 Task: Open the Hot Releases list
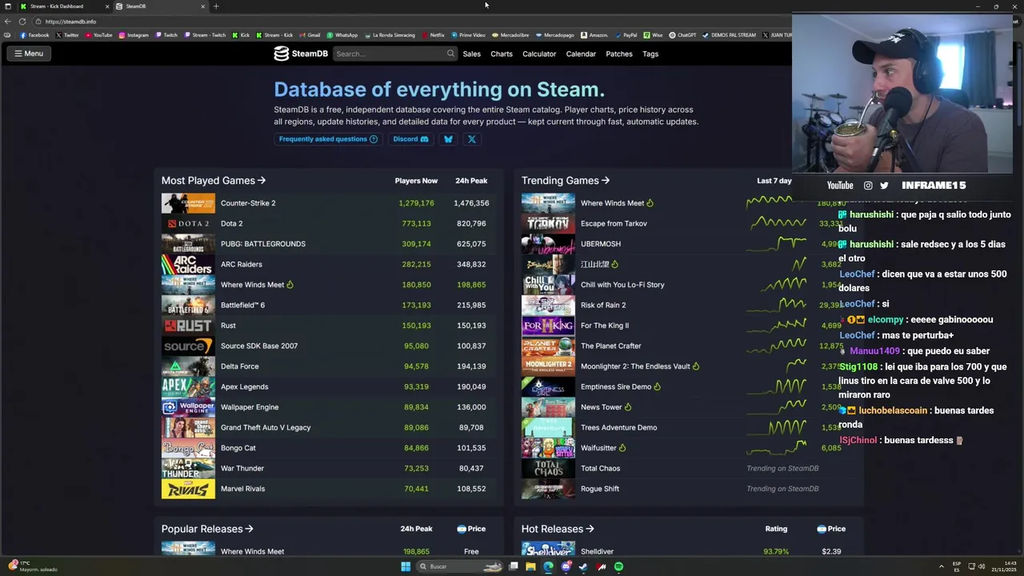click(558, 529)
